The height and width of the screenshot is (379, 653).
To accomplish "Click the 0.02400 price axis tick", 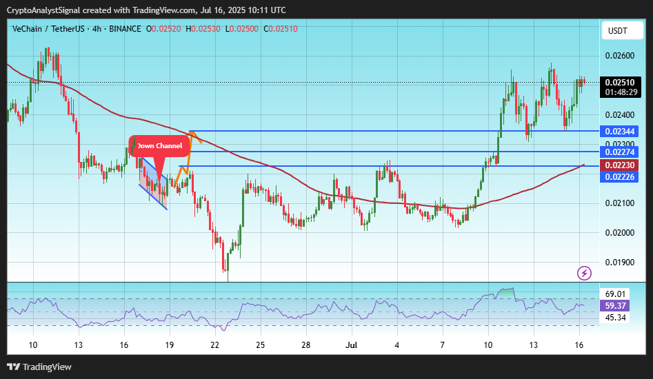I will coord(620,115).
